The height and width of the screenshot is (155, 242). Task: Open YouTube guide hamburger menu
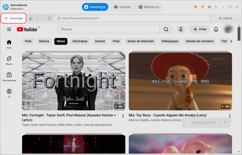[x=9, y=29]
